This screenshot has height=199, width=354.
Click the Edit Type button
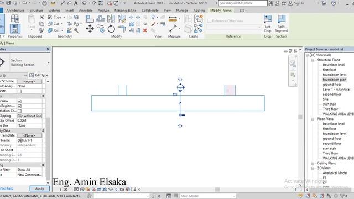39,75
